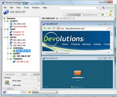Select the Description tab
This screenshot has width=117, height=97.
[10, 74]
